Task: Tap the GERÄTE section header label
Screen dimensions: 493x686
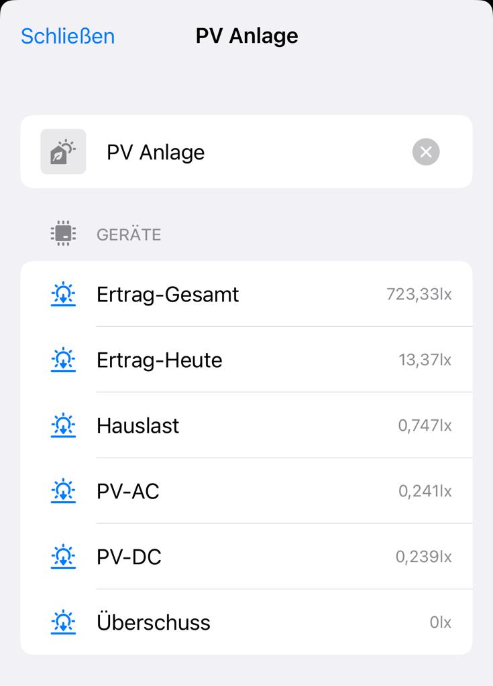Action: [x=129, y=234]
